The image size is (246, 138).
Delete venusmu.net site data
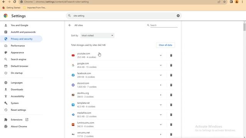pyautogui.click(x=171, y=135)
